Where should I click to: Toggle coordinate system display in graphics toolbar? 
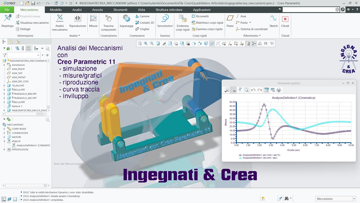coord(242,43)
